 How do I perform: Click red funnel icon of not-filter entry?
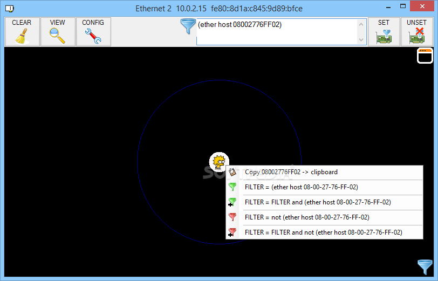click(232, 217)
